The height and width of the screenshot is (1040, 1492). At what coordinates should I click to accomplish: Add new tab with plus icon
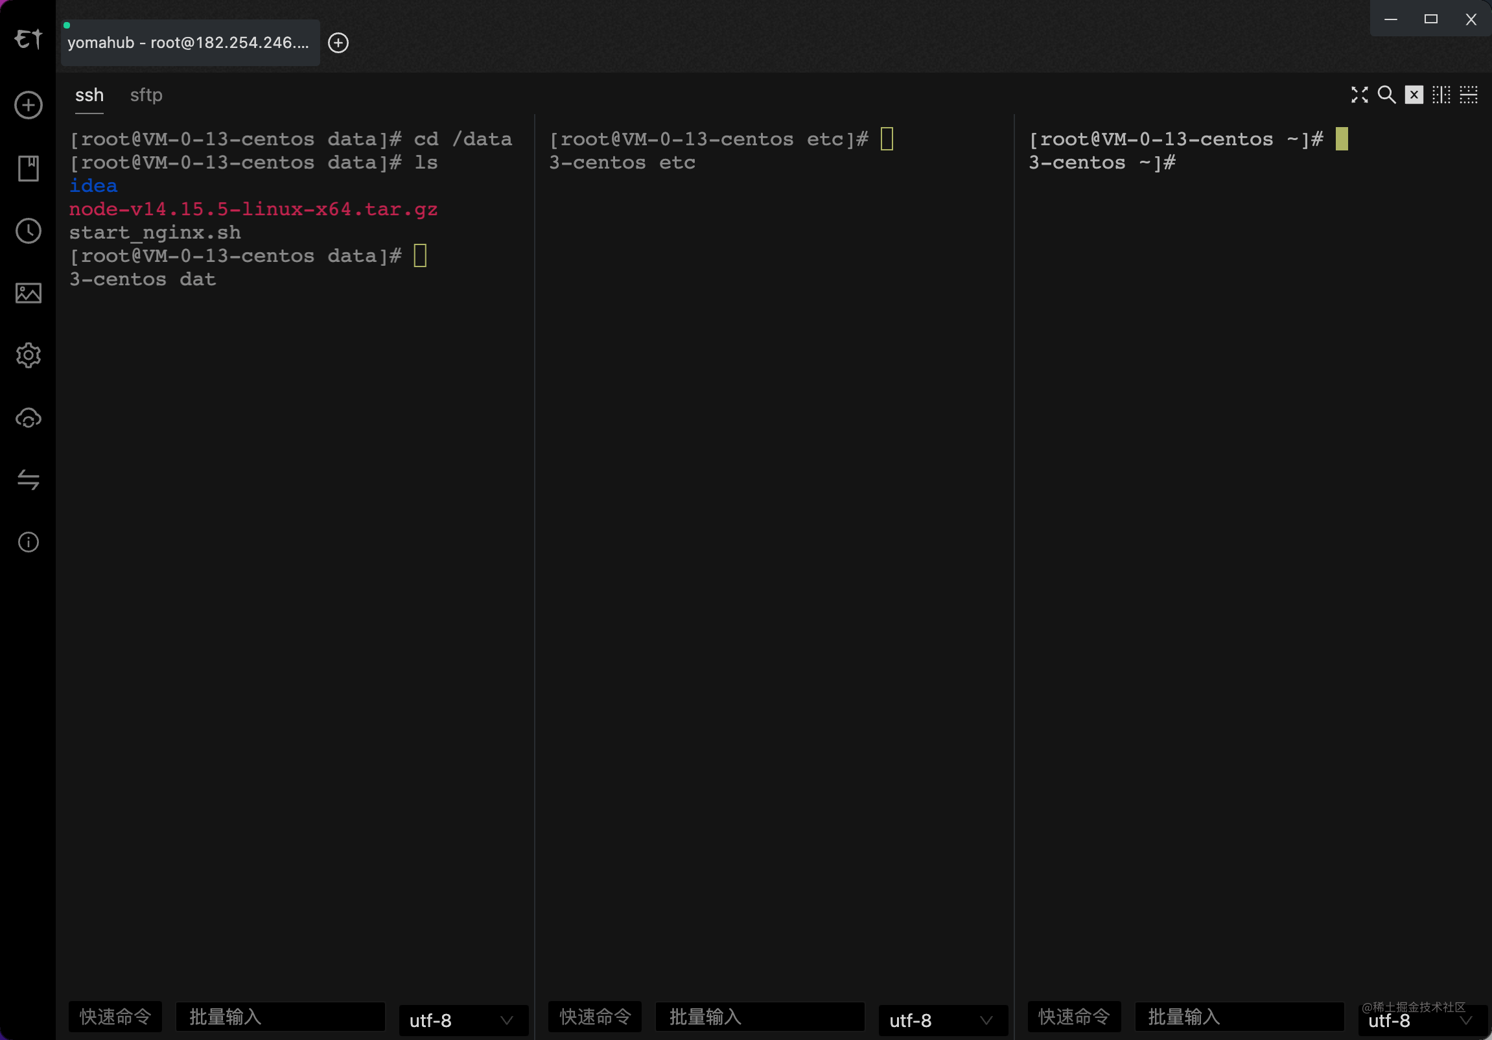(338, 43)
